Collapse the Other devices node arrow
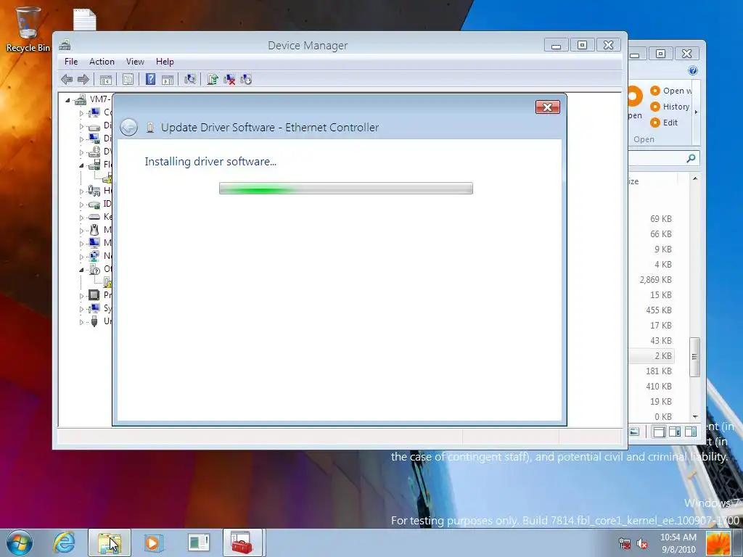This screenshot has width=743, height=557. pos(81,270)
